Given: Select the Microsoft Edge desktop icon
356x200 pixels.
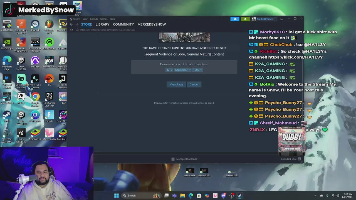Looking at the screenshot, I should (7, 63).
